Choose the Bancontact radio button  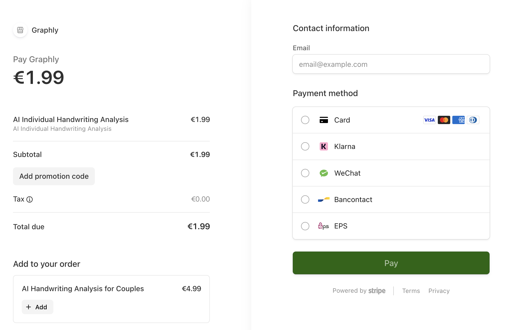(x=305, y=199)
